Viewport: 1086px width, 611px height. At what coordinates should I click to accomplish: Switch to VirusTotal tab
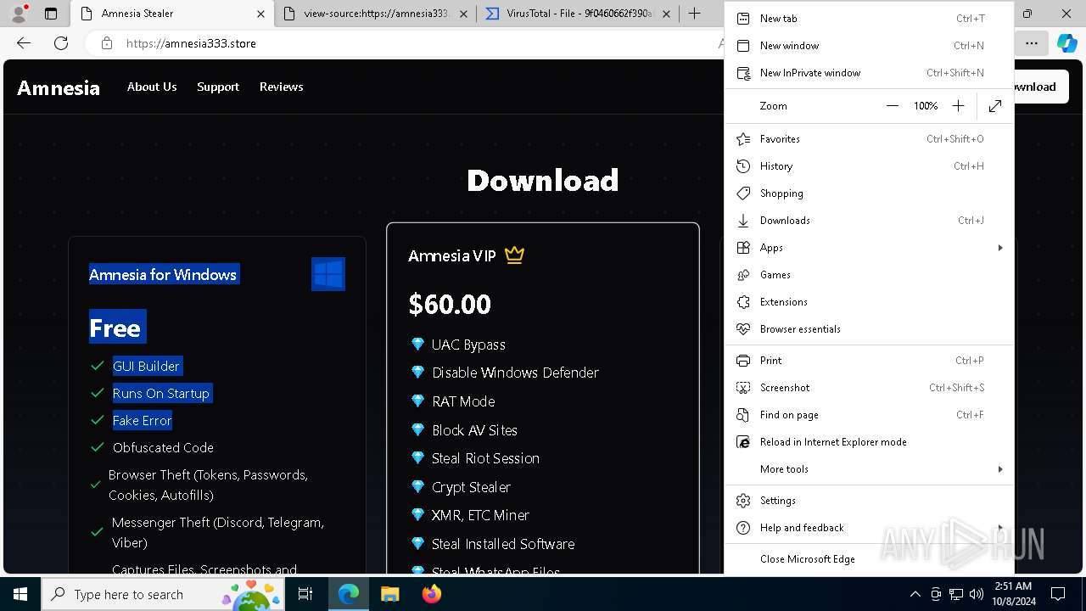[577, 14]
